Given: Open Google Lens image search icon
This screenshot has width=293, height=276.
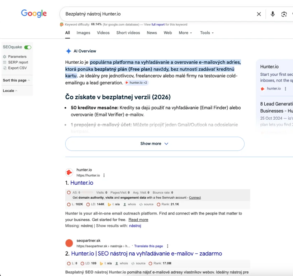Looking at the screenshot, I should [x=284, y=14].
